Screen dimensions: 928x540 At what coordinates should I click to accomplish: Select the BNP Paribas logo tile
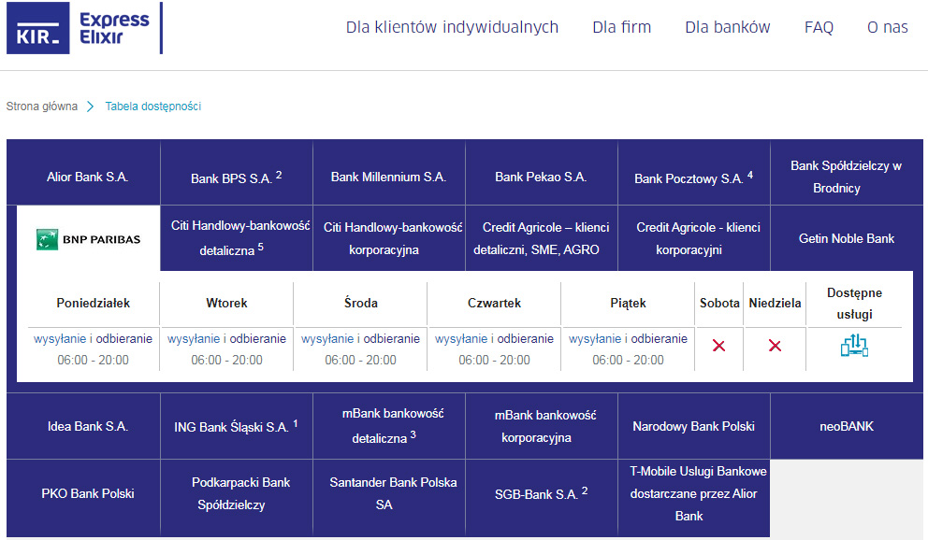[88, 238]
